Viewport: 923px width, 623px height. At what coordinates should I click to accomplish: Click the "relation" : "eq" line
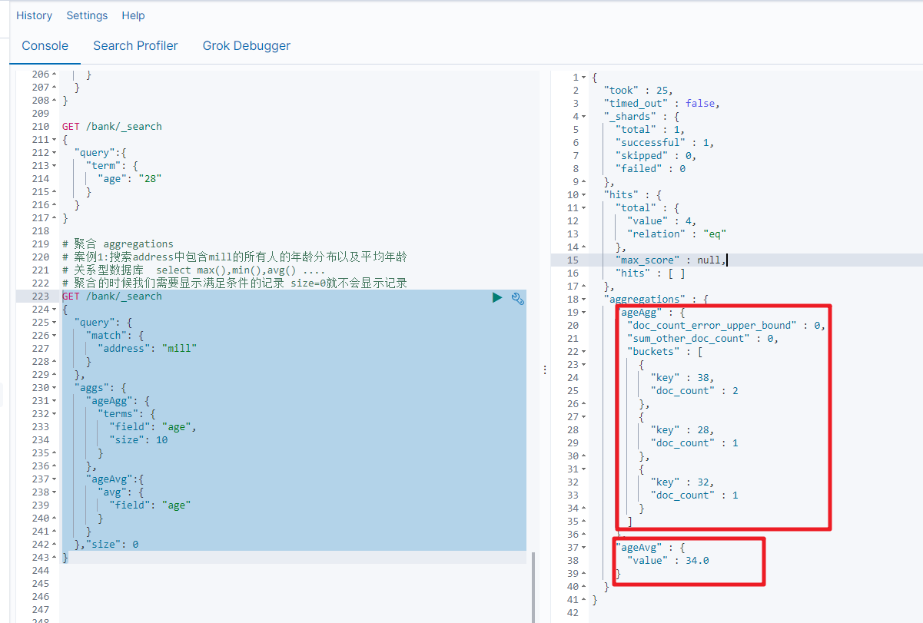[x=676, y=234]
